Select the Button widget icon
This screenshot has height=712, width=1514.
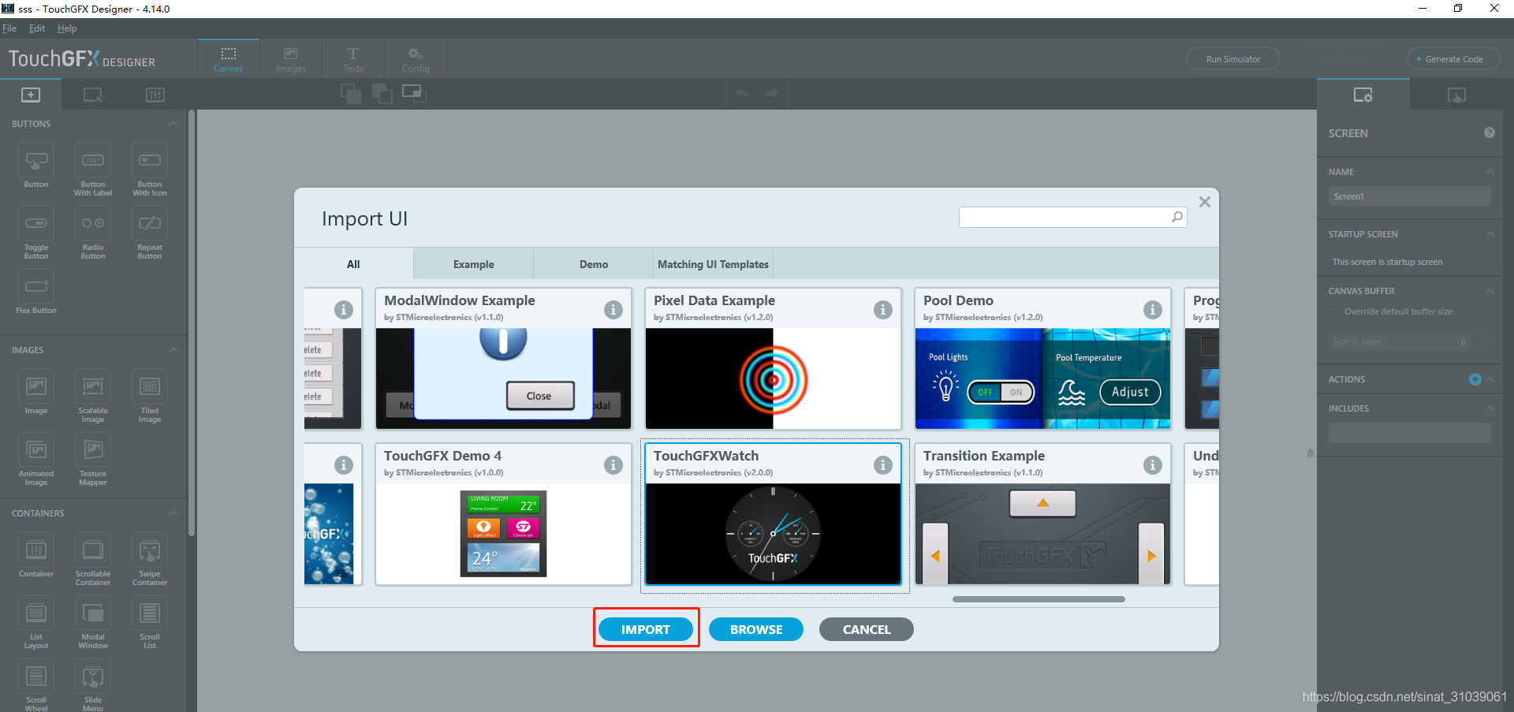(x=36, y=161)
